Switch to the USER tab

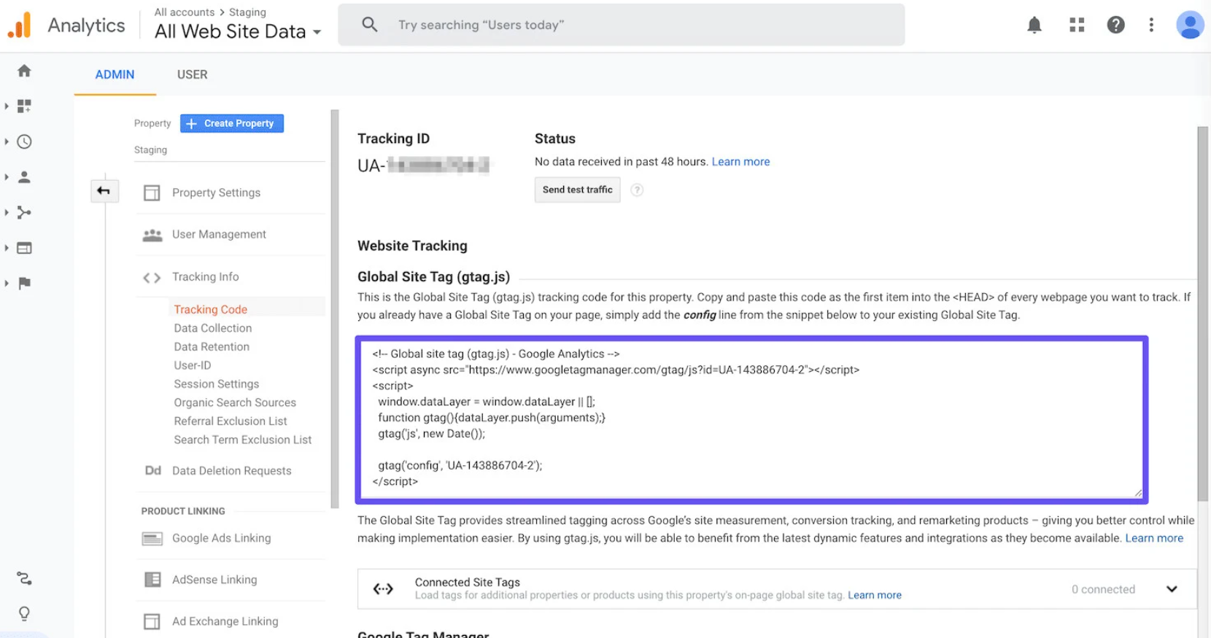pos(192,74)
